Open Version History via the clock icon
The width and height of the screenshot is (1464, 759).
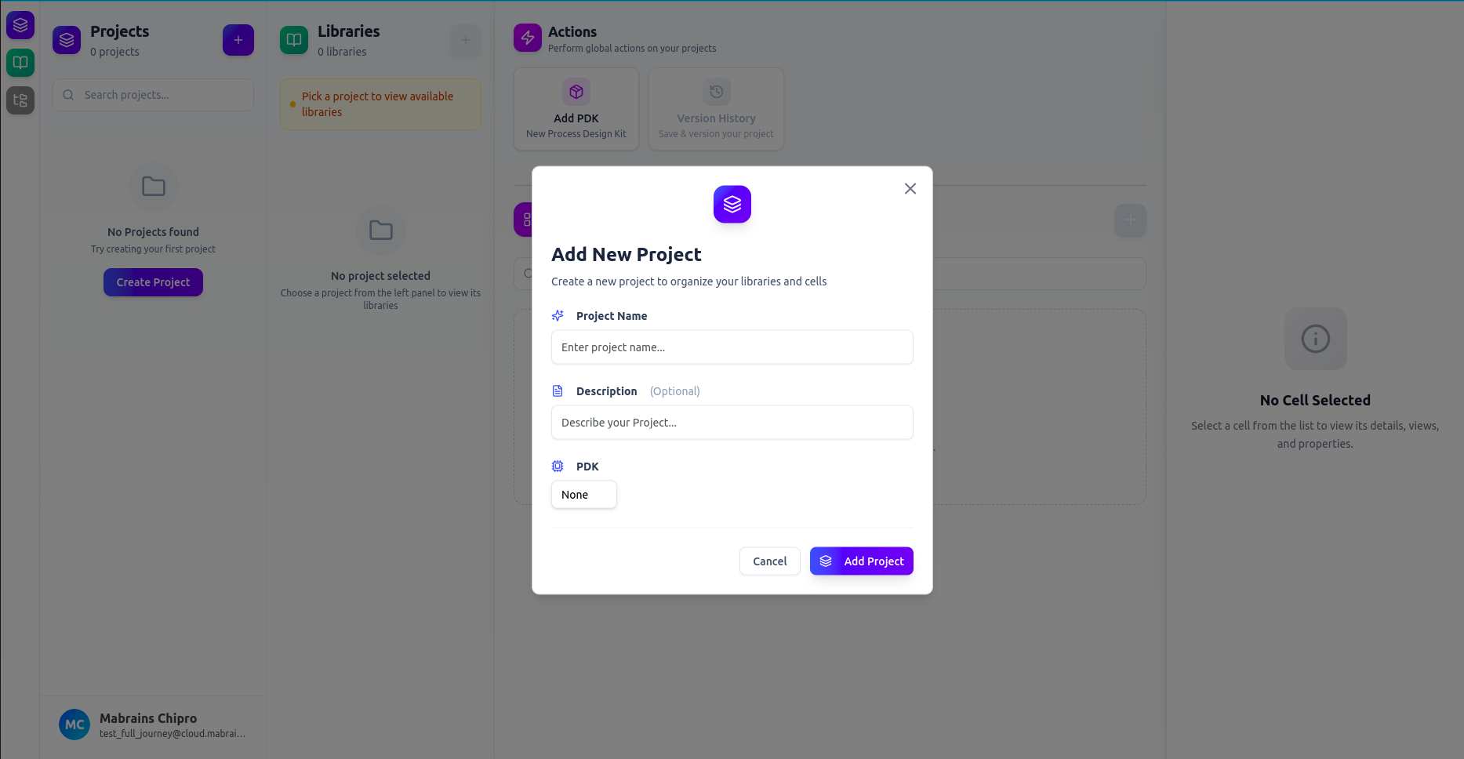point(715,91)
